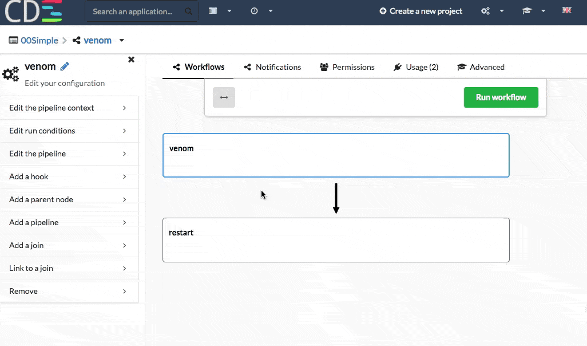Click the Edit your configuration text
The image size is (587, 346).
point(65,83)
